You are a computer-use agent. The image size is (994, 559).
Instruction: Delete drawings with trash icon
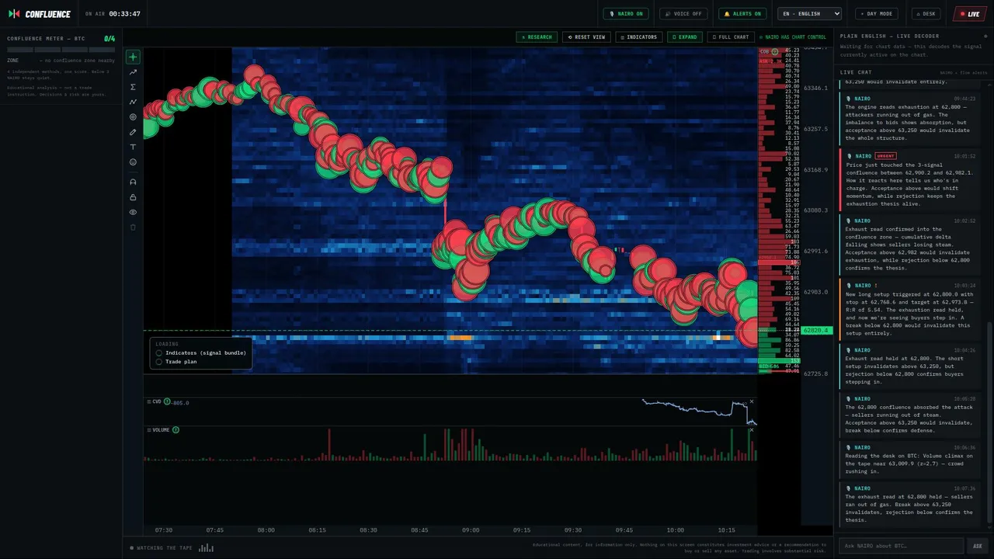133,227
